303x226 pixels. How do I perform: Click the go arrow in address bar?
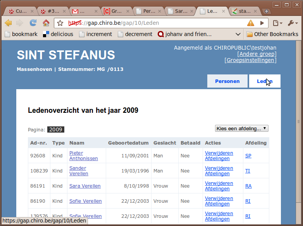tap(262, 23)
